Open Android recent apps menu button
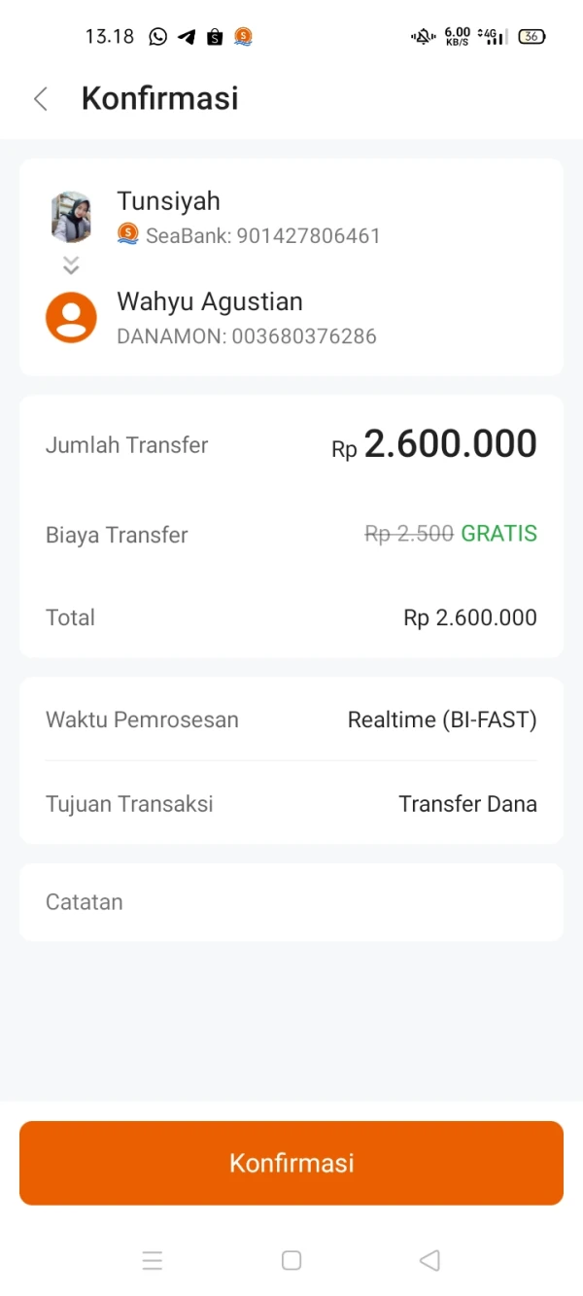The height and width of the screenshot is (1296, 583). [x=153, y=1261]
